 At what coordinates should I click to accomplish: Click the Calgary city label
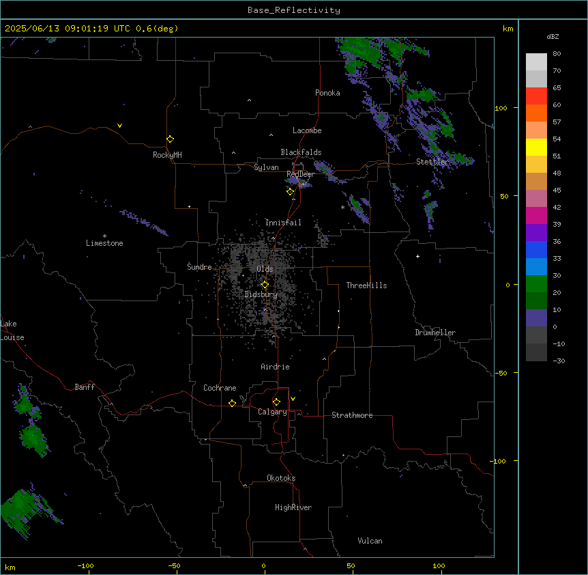coord(272,412)
